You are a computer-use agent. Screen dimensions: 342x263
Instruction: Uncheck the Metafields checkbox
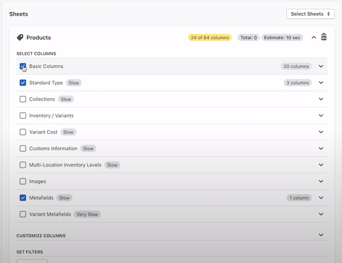(x=23, y=198)
